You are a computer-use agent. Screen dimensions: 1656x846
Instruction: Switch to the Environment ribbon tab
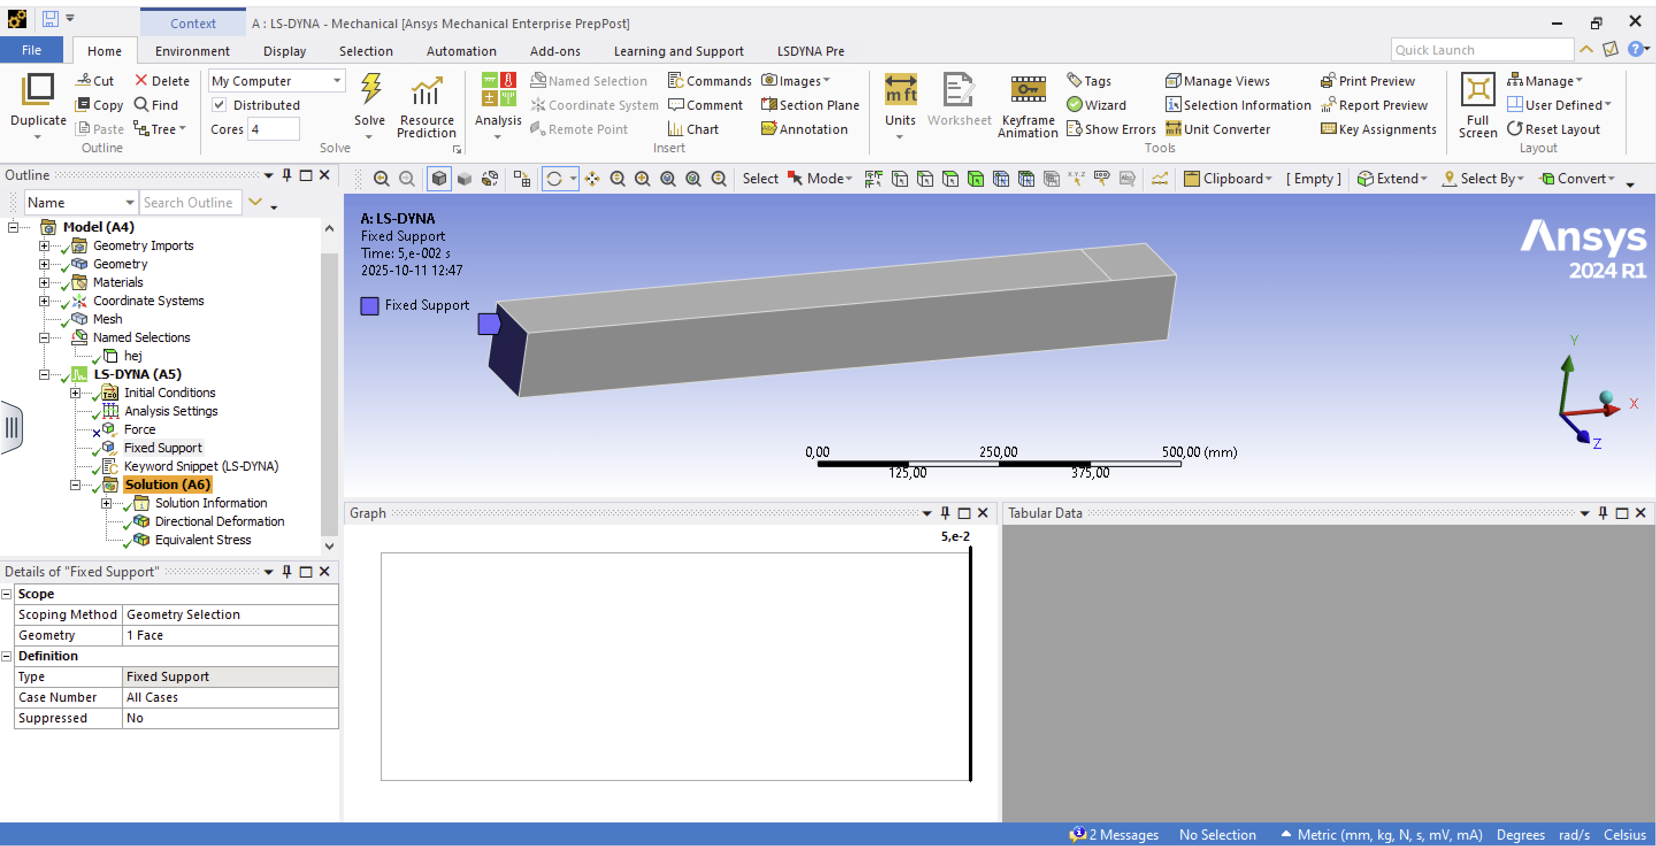tap(192, 51)
